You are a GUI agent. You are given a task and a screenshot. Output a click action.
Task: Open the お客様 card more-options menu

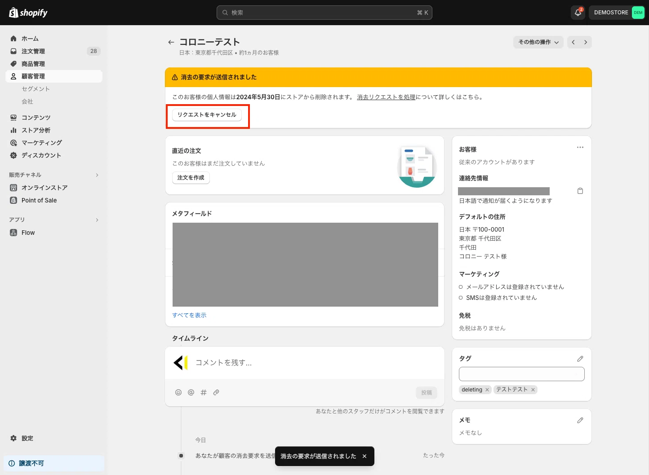pyautogui.click(x=580, y=147)
